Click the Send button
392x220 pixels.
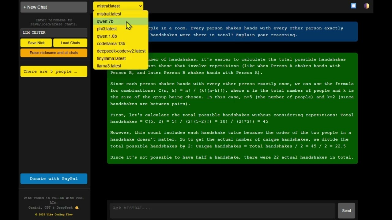tap(346, 211)
